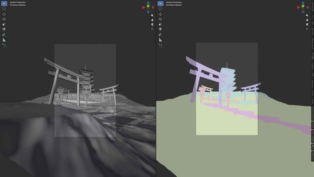Image resolution: width=314 pixels, height=177 pixels.
Task: Click the pan hand icon in right viewport
Action: point(307,20)
